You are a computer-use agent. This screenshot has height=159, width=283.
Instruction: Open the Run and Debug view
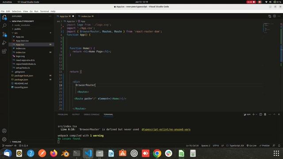pyautogui.click(x=4, y=43)
